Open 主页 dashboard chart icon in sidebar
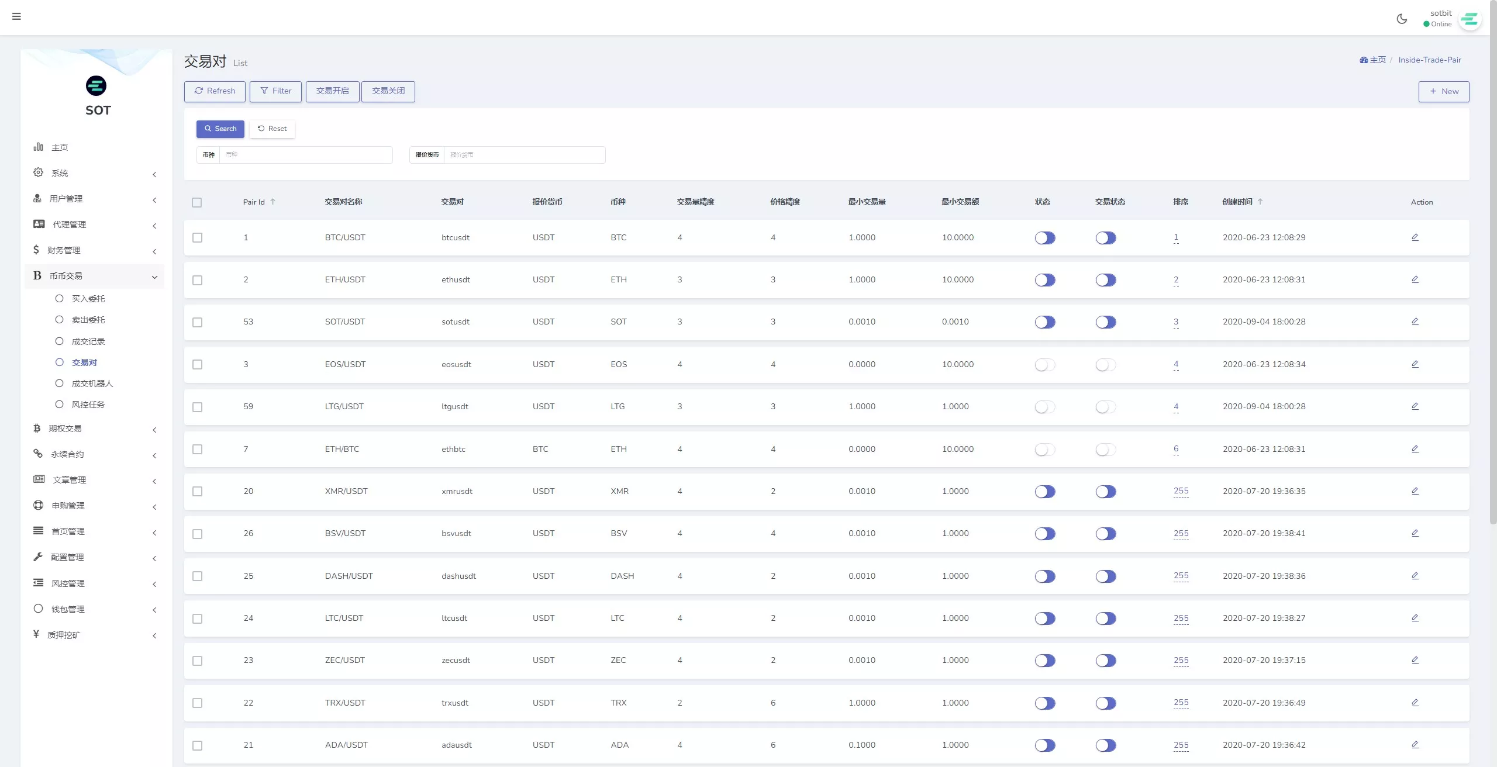Screen dimensions: 1497x767 pyautogui.click(x=39, y=147)
